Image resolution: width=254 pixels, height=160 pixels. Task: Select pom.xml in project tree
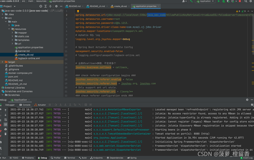pyautogui.click(x=13, y=77)
